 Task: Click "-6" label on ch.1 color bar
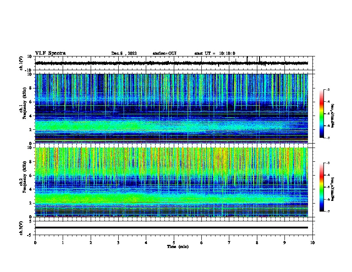[x=328, y=126]
